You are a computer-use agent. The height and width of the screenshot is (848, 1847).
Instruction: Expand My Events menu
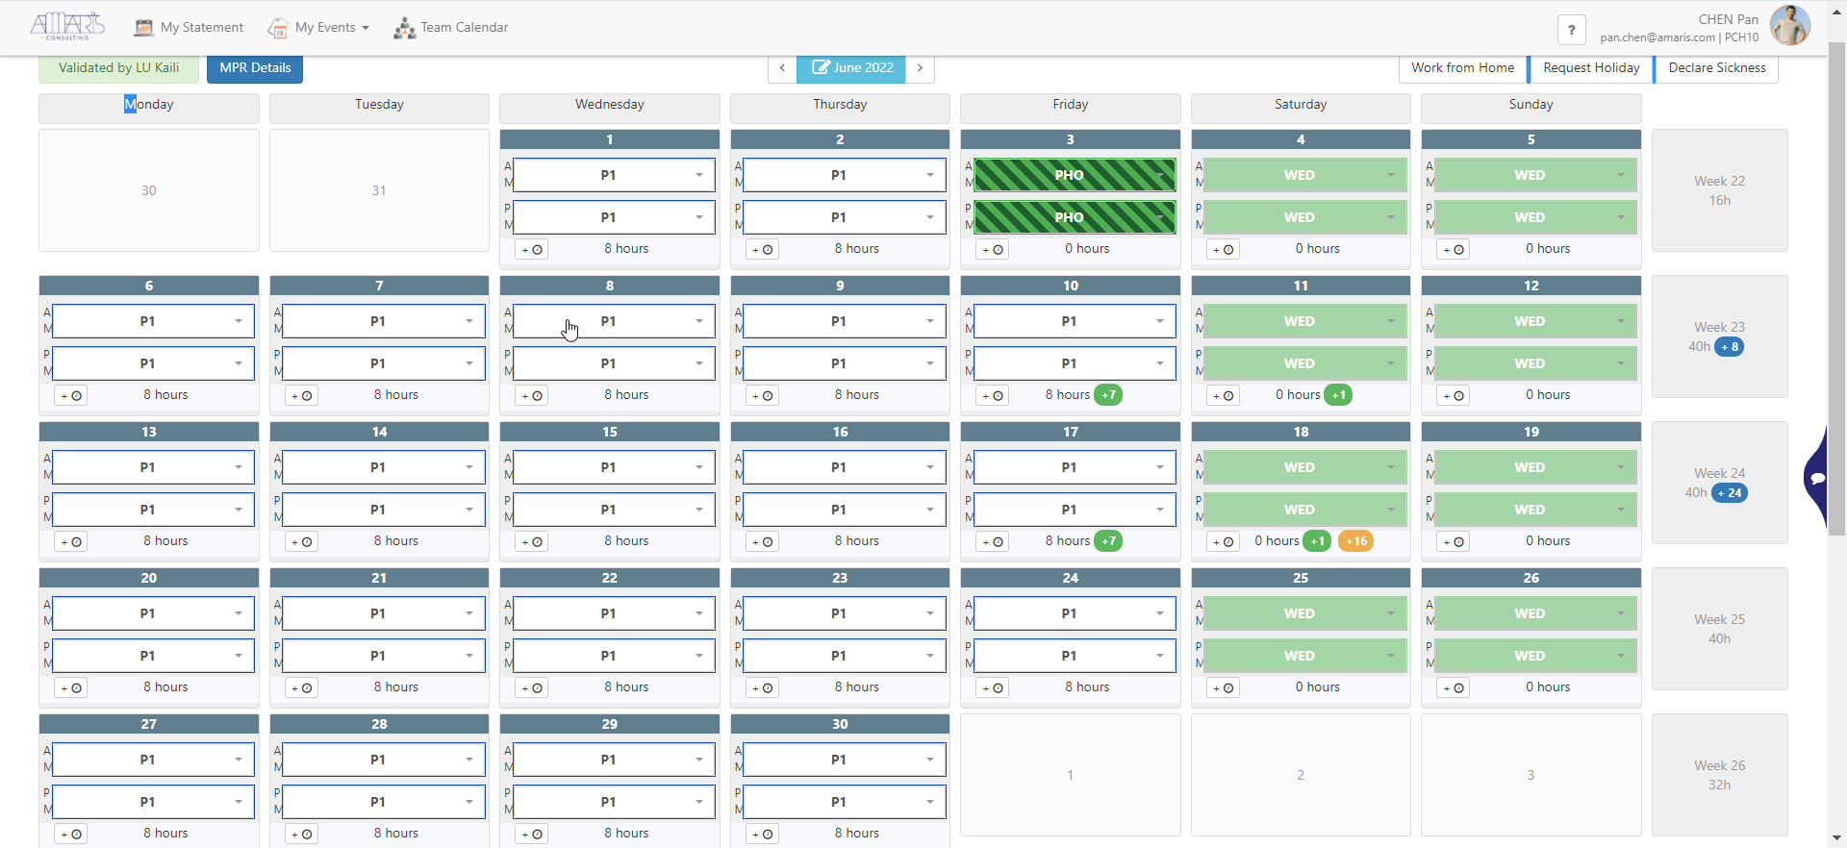318,28
